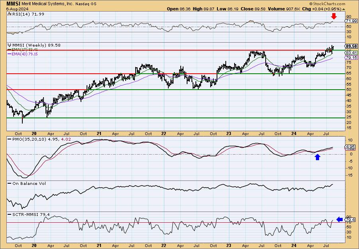The height and width of the screenshot is (249, 359).
Task: Click the On Balance Vol panel label
Action: tap(27, 183)
